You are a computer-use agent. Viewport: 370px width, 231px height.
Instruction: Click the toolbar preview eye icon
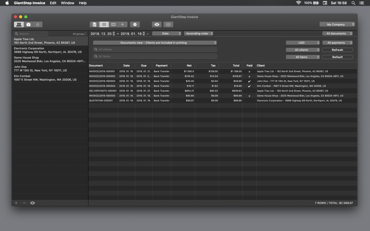click(x=157, y=24)
